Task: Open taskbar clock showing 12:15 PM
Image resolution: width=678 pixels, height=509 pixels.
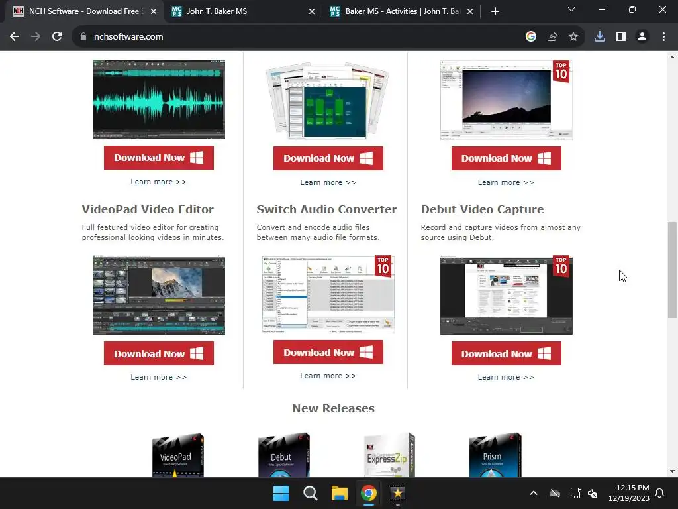Action: tap(629, 493)
